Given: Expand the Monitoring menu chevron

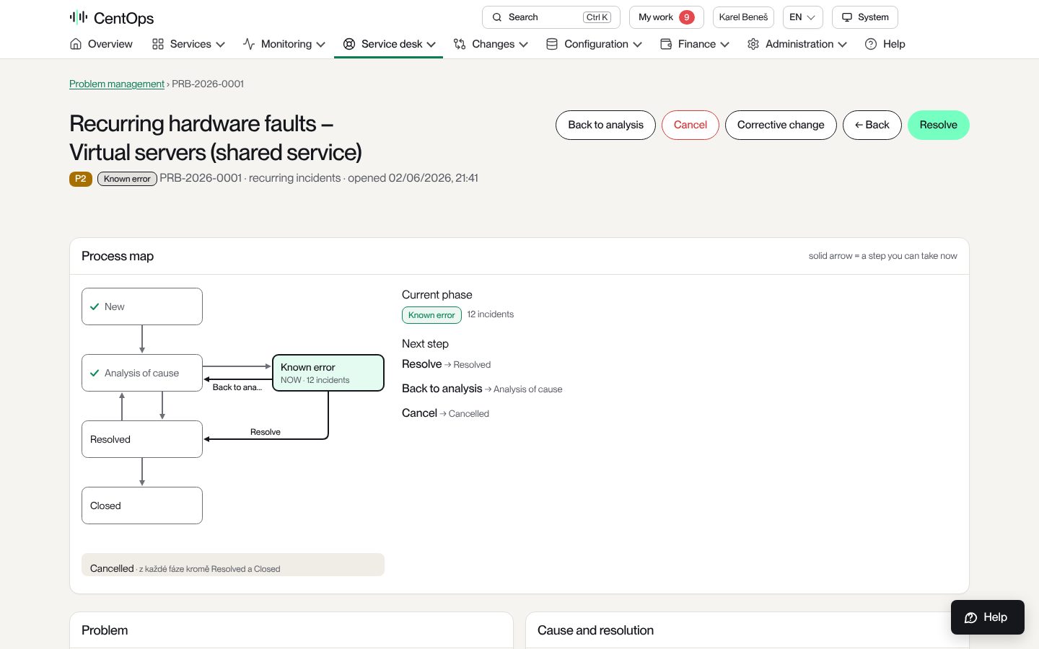Looking at the screenshot, I should (321, 44).
